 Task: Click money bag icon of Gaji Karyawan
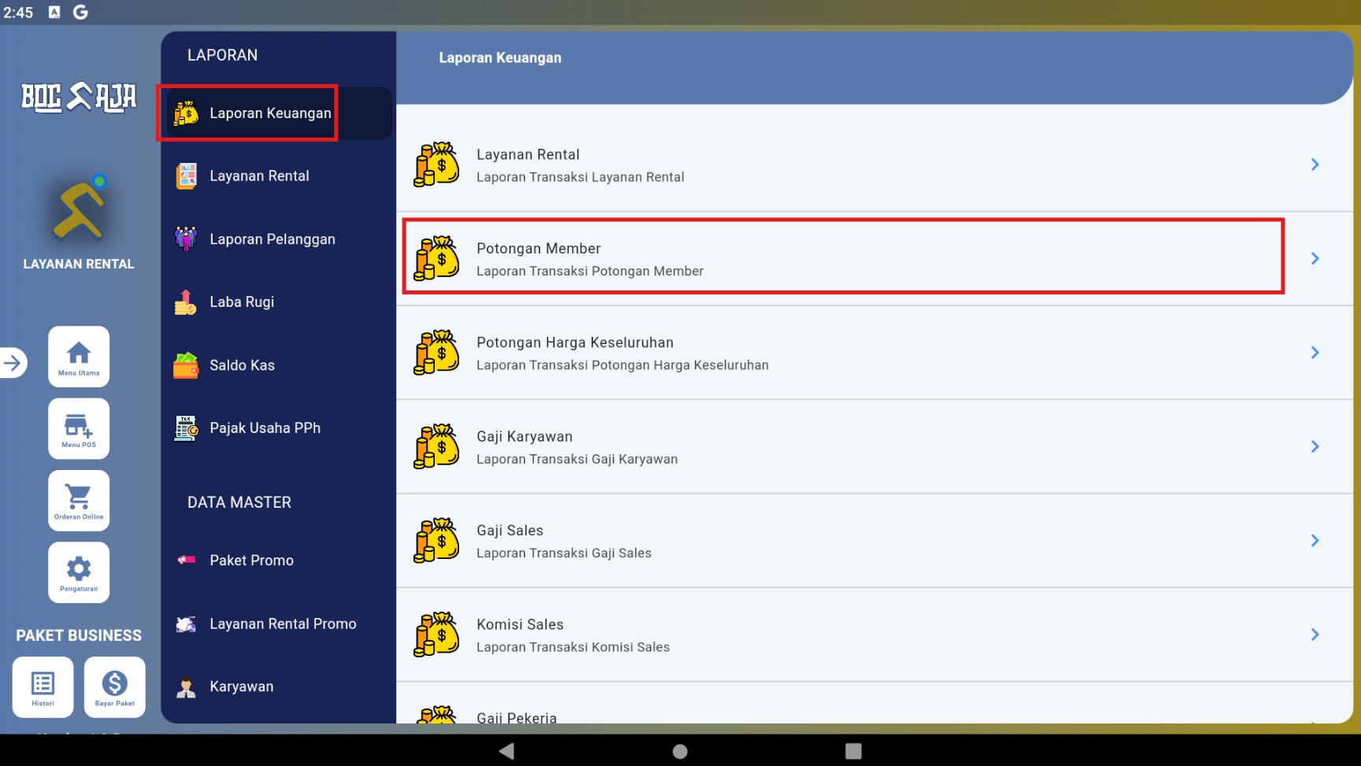(436, 446)
